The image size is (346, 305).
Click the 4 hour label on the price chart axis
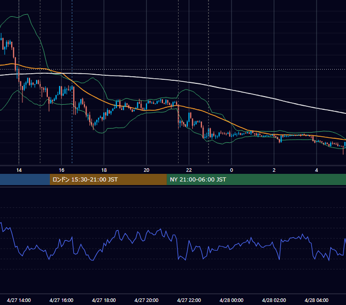click(316, 170)
